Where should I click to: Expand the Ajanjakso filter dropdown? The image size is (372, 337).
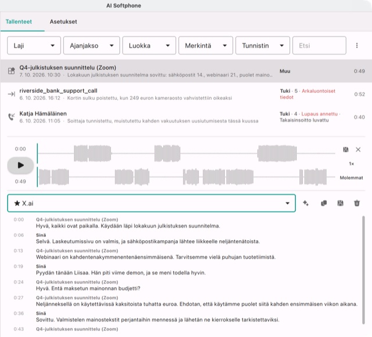pyautogui.click(x=92, y=45)
